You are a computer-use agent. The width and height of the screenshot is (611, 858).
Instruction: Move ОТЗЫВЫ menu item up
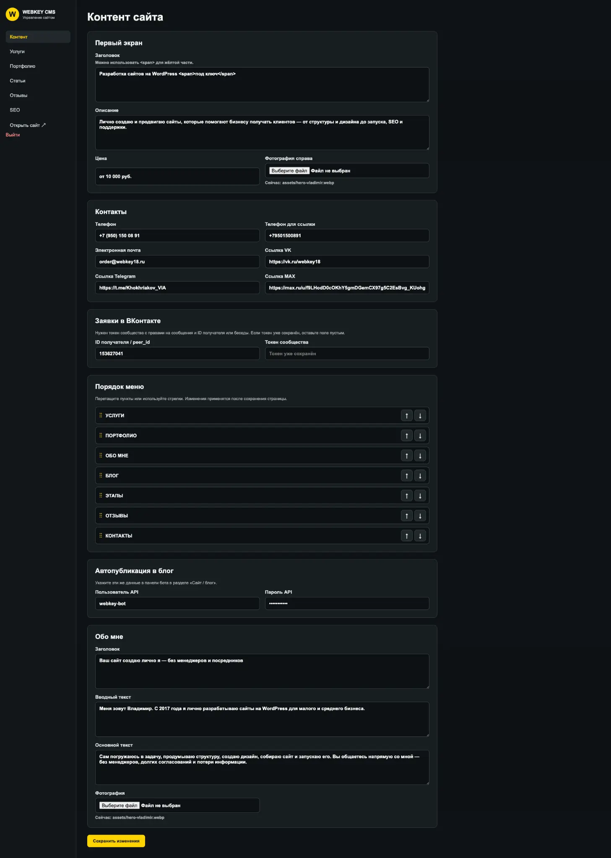(x=406, y=516)
